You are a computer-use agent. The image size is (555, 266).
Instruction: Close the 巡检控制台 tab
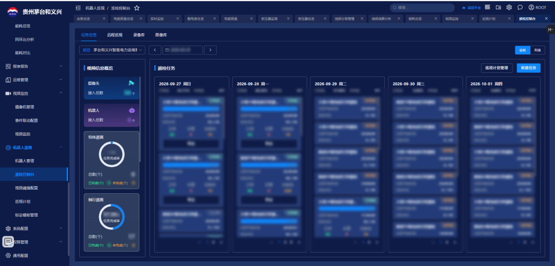click(546, 18)
